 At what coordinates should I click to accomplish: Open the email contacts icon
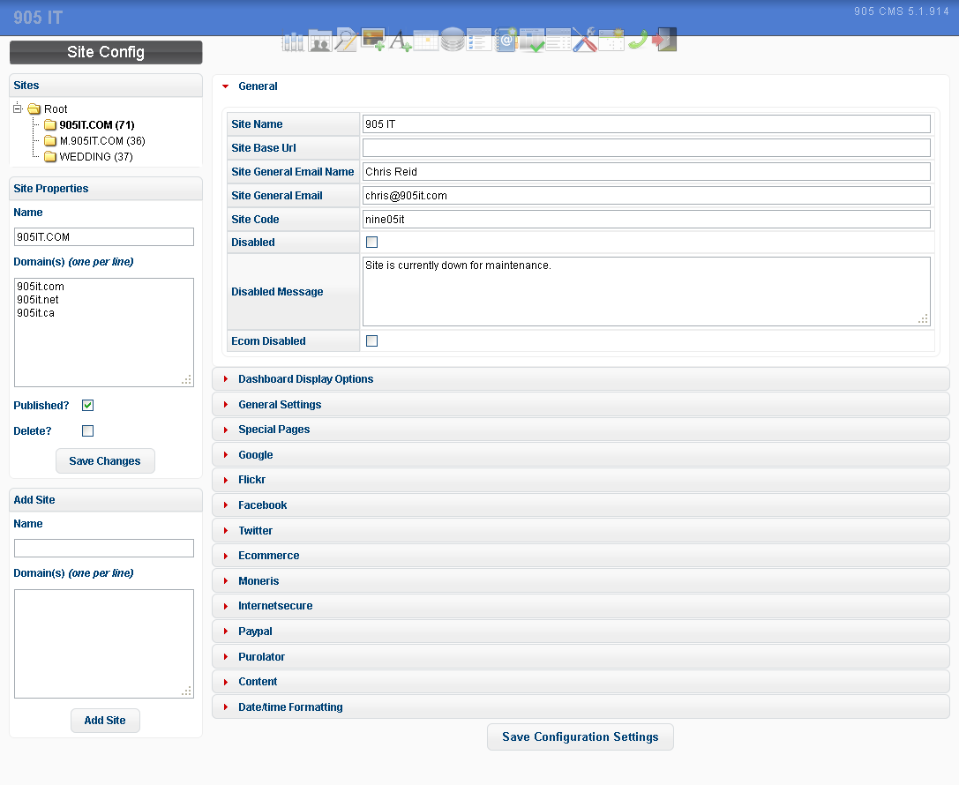point(505,40)
